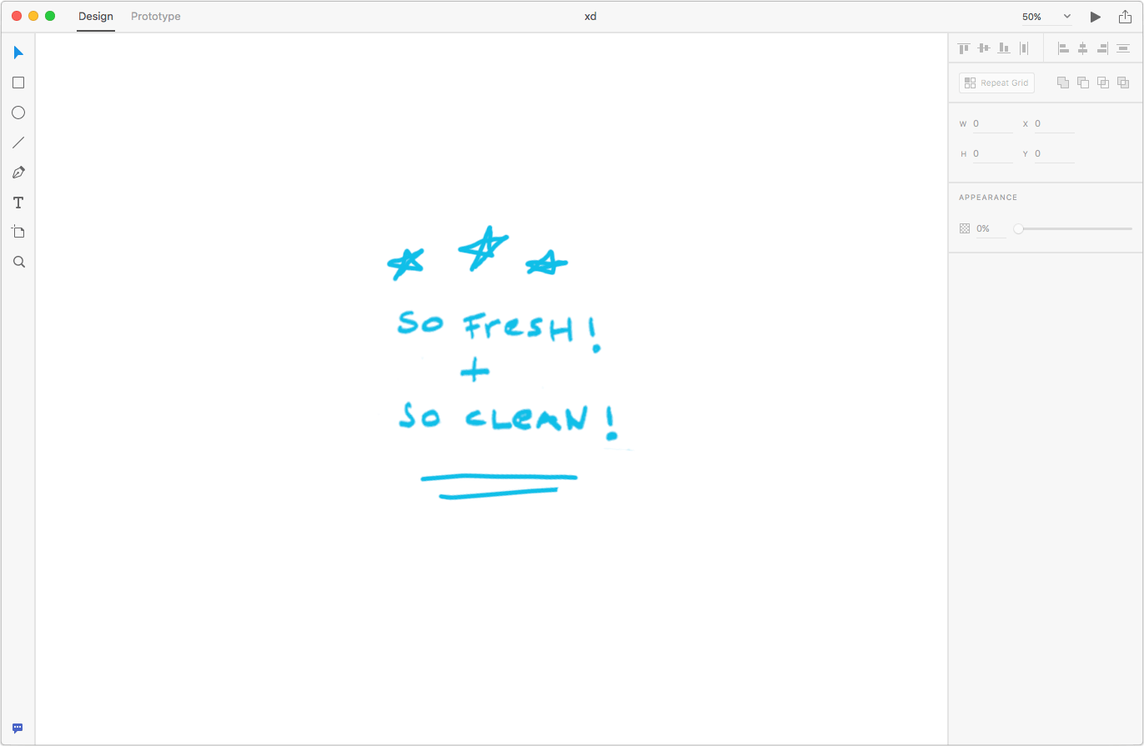The width and height of the screenshot is (1144, 746).
Task: Select the Line tool
Action: pyautogui.click(x=18, y=143)
